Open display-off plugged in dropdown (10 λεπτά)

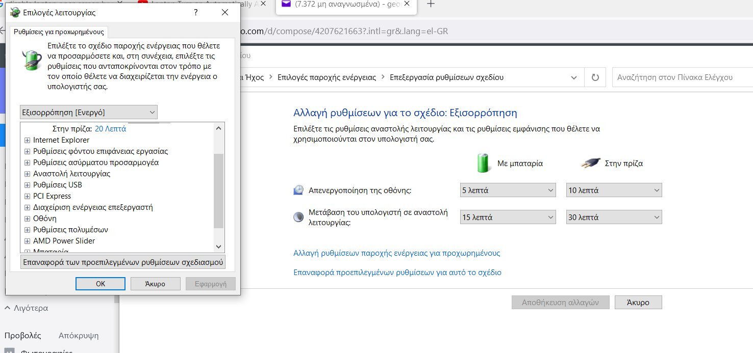614,191
